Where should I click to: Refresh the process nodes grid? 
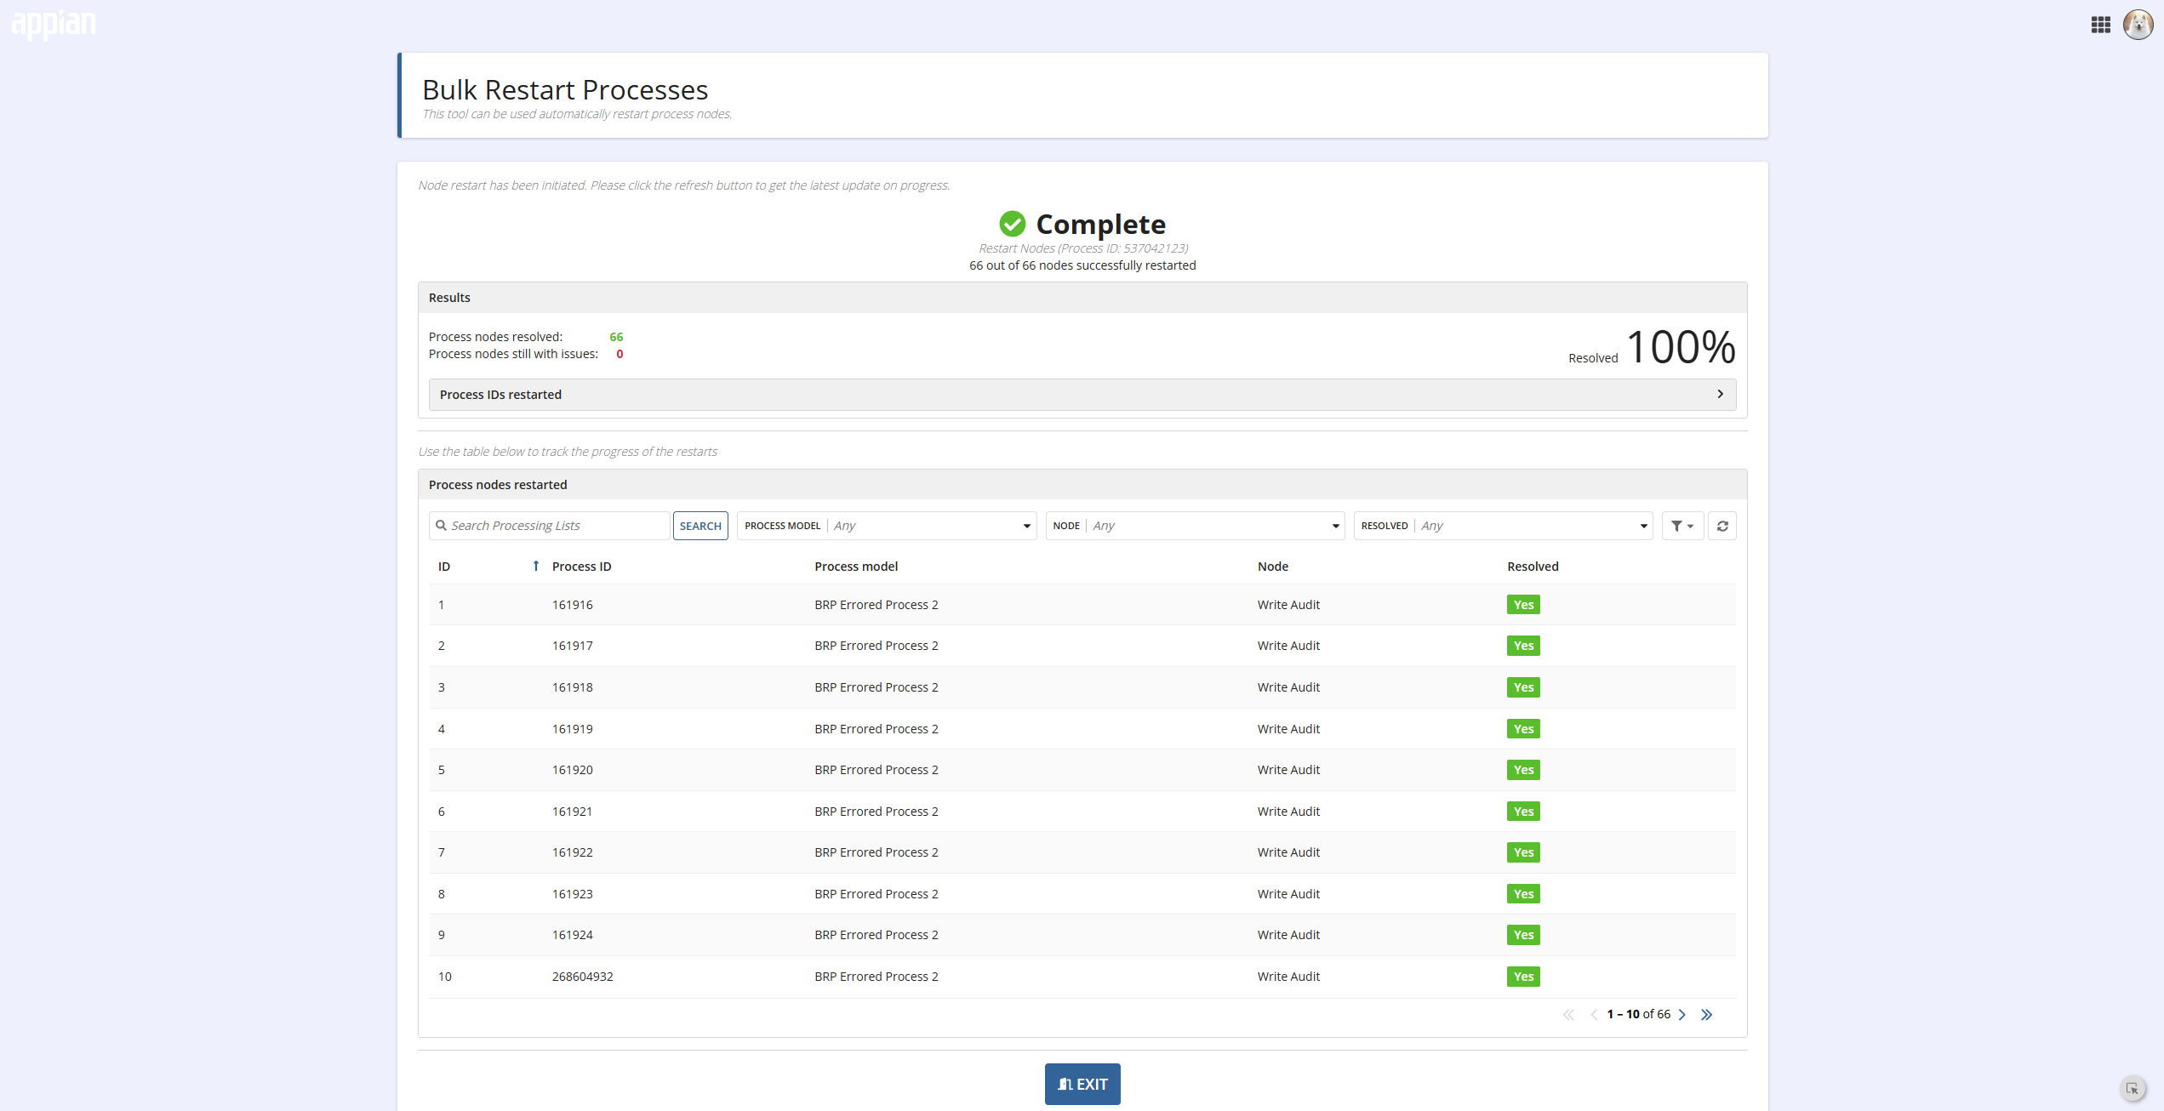point(1722,526)
